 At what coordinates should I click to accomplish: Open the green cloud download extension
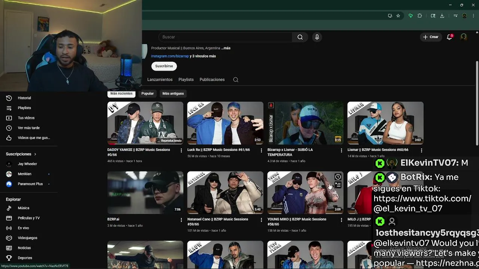411,16
